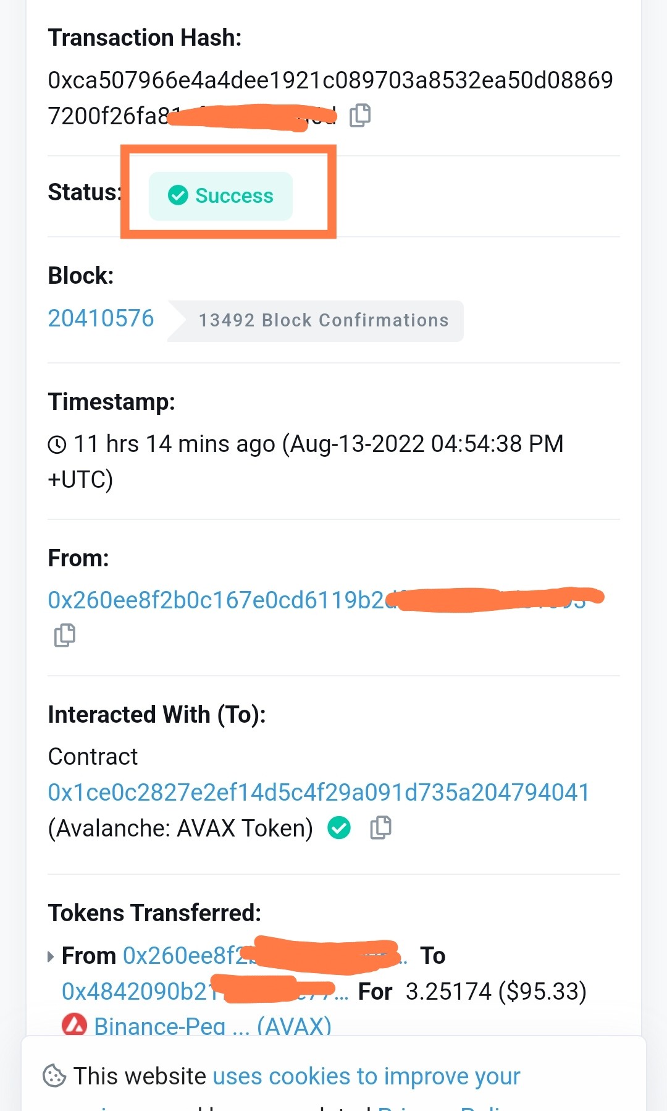
Task: Click the green Success check icon
Action: (x=178, y=195)
